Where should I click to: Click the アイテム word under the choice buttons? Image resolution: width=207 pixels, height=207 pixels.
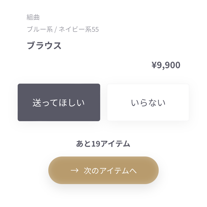tap(115, 144)
